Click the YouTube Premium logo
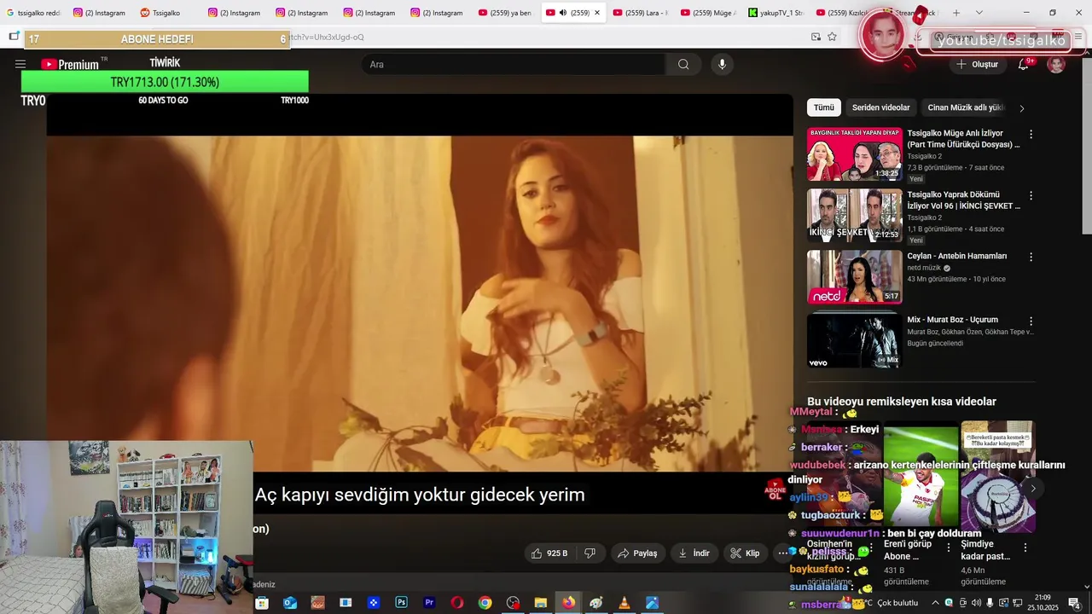This screenshot has height=614, width=1092. pos(70,64)
